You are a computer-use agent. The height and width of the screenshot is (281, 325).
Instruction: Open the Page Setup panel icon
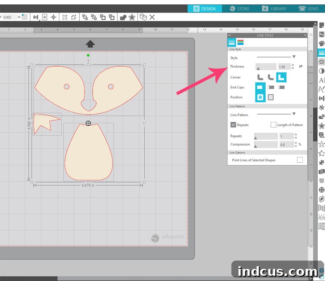tap(322, 25)
